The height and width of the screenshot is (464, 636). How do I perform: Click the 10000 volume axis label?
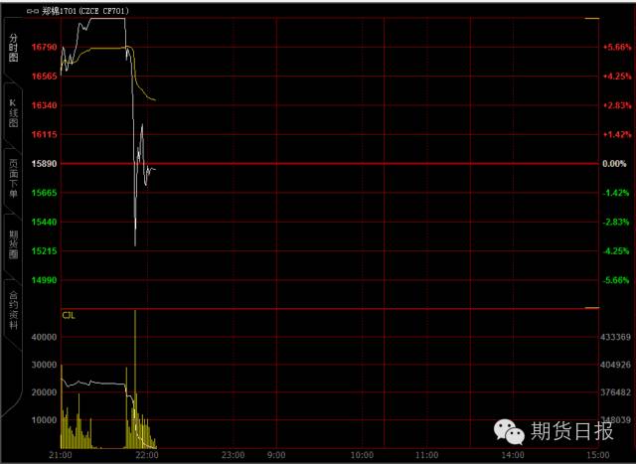pos(44,420)
